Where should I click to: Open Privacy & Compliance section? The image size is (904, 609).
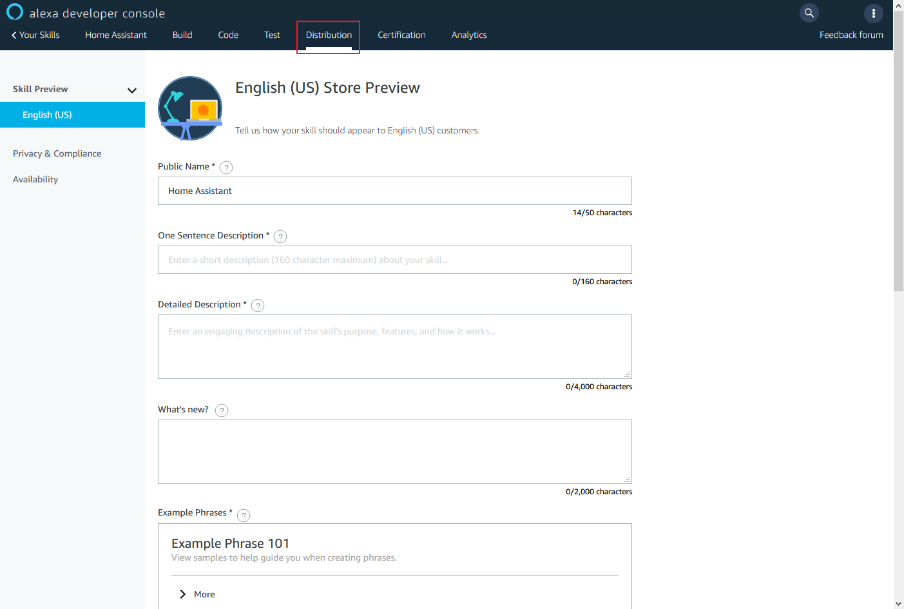[57, 153]
